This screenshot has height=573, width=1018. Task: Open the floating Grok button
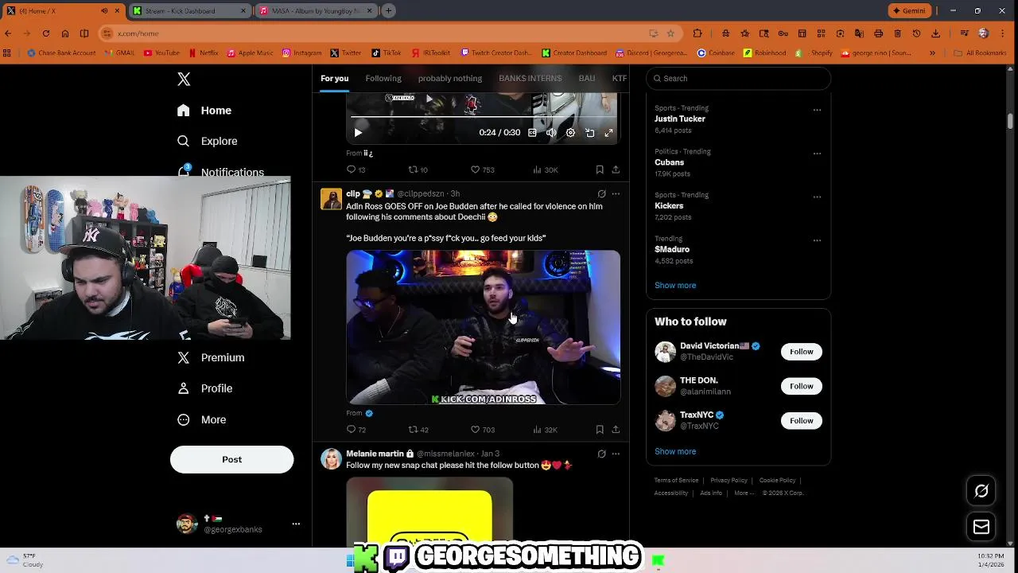(x=981, y=491)
